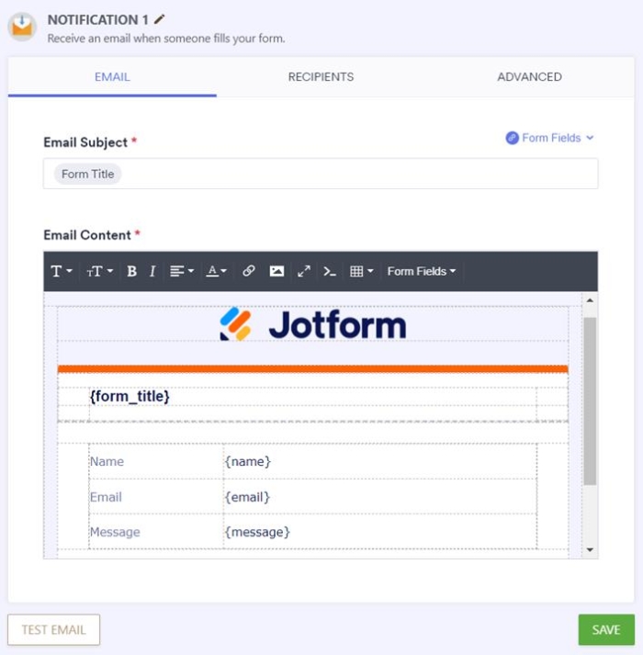Switch to the Advanced tab
The image size is (643, 655).
click(529, 77)
